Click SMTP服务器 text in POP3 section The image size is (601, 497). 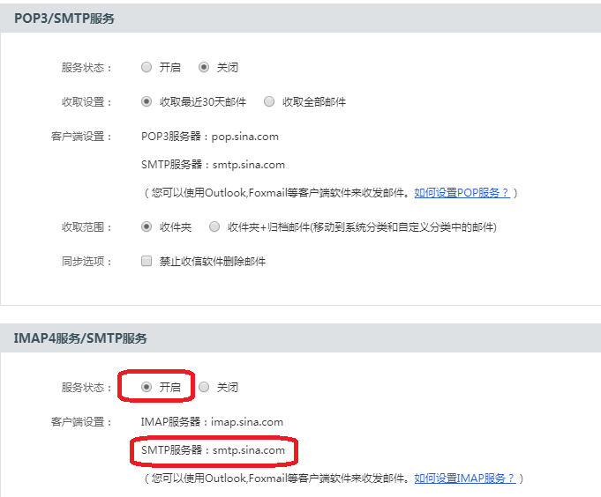tap(213, 165)
